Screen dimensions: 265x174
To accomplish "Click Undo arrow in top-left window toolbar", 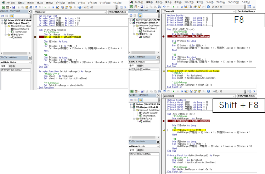I will click(36, 7).
